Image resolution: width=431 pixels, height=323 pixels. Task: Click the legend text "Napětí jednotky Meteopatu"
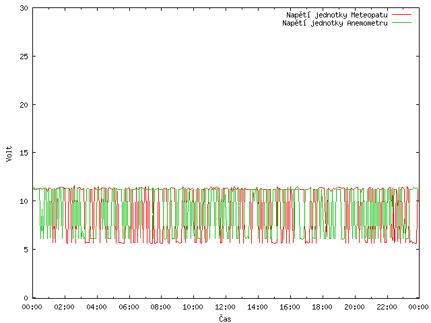(x=337, y=15)
